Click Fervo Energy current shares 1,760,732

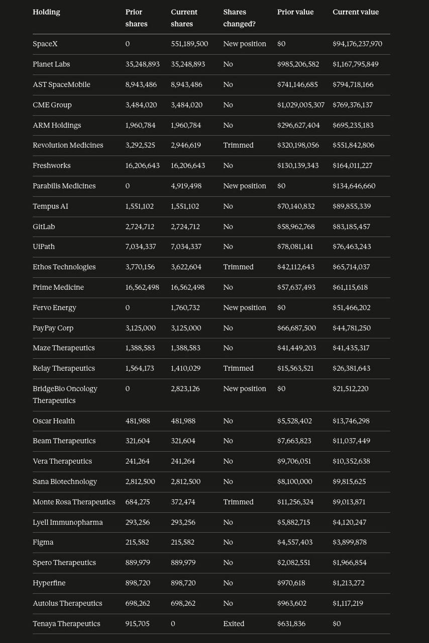[185, 307]
